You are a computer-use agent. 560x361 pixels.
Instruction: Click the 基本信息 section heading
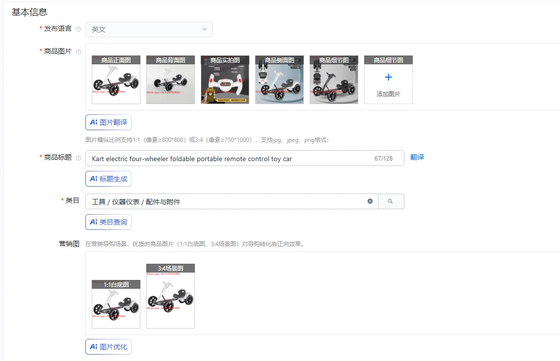pyautogui.click(x=29, y=12)
